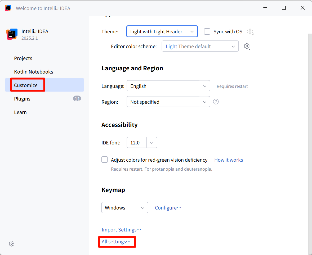Viewport: 312px width, 255px height.
Task: Enable the Sync with OS checkbox
Action: tap(207, 31)
